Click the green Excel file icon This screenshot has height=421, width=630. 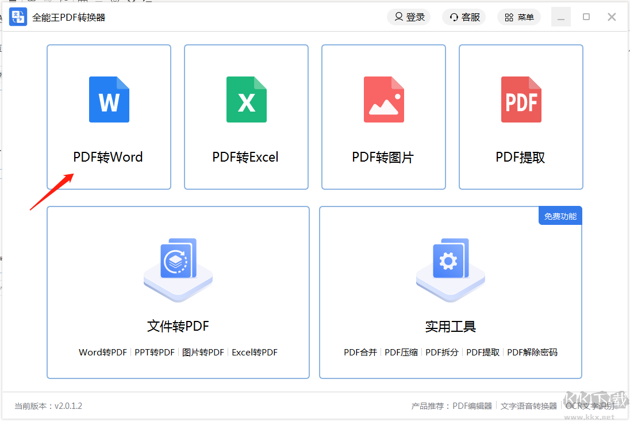click(x=246, y=99)
